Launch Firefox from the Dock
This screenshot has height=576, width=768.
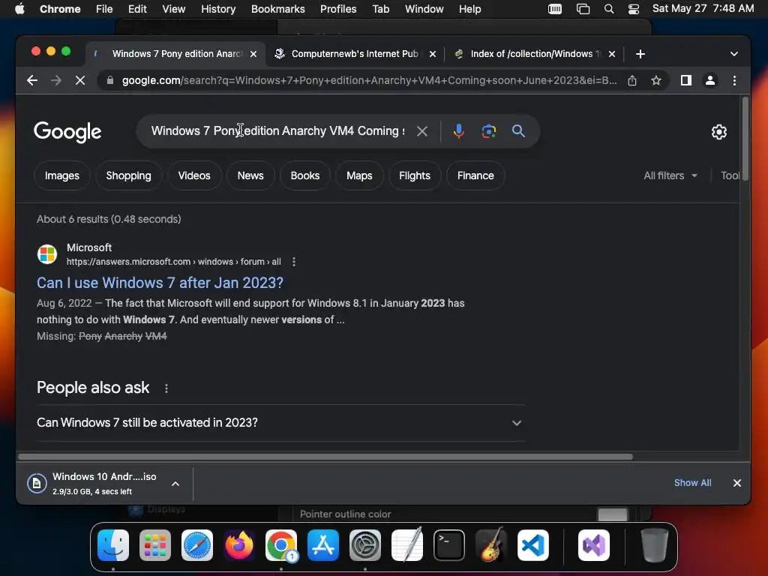(239, 545)
